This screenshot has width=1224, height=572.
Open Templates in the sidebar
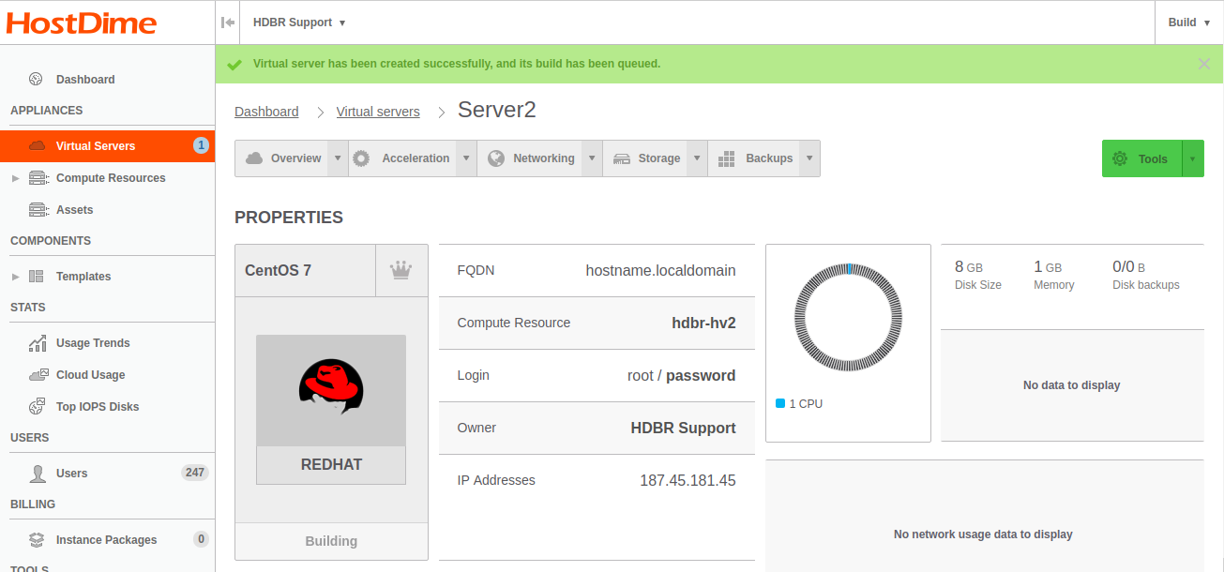(83, 277)
